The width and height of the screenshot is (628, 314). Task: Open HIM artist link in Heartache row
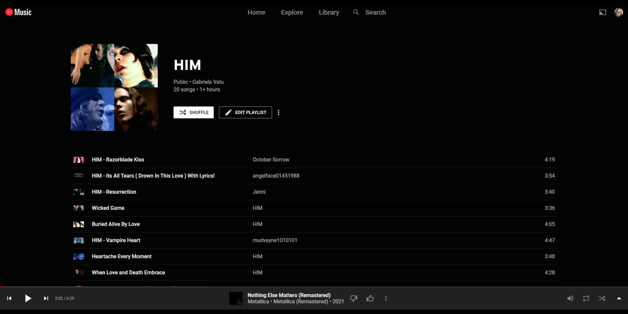click(258, 256)
